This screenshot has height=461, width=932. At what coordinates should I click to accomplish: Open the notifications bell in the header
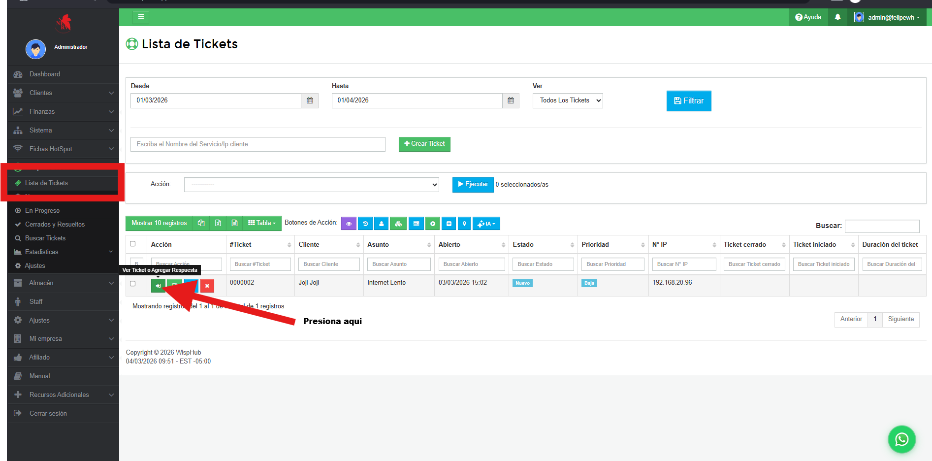click(x=837, y=17)
